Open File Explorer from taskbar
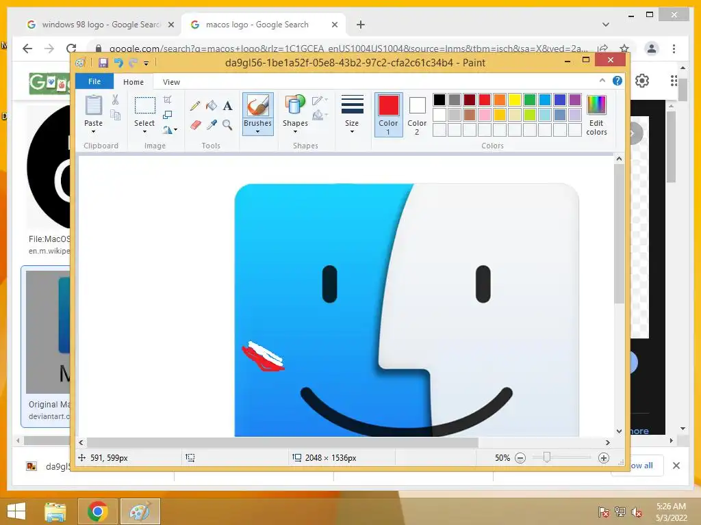 (55, 511)
